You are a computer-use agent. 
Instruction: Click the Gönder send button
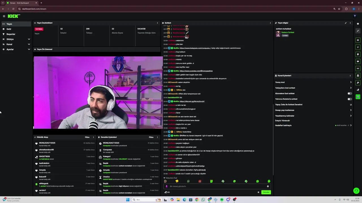266,192
